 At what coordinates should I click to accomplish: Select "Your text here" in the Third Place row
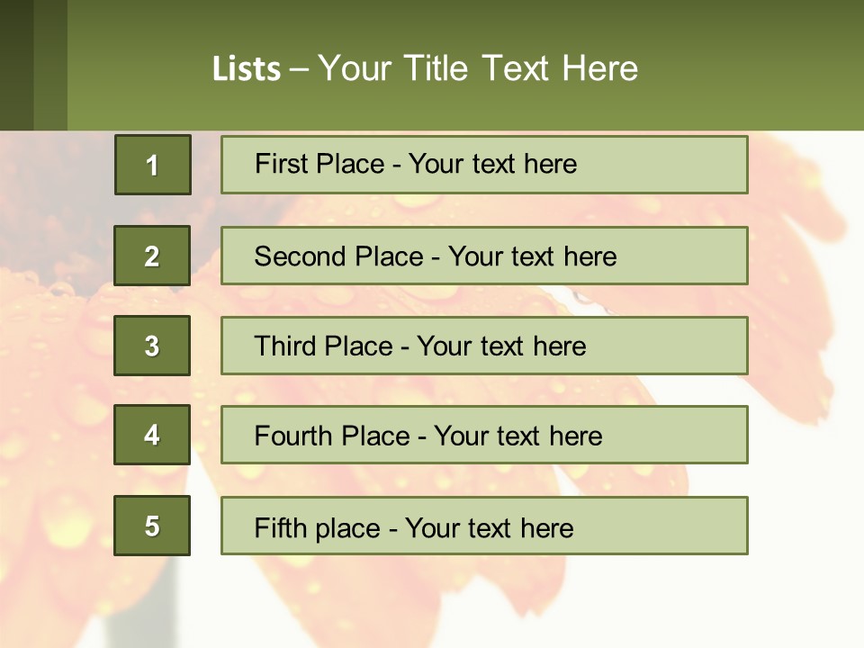point(501,346)
